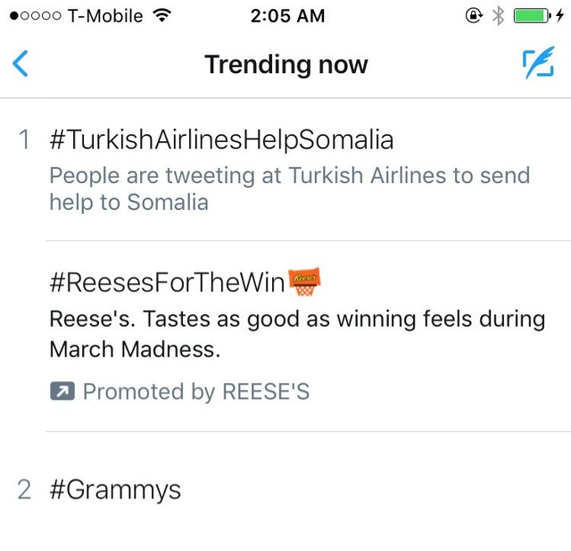Open the compose tweet feather icon

[x=538, y=63]
